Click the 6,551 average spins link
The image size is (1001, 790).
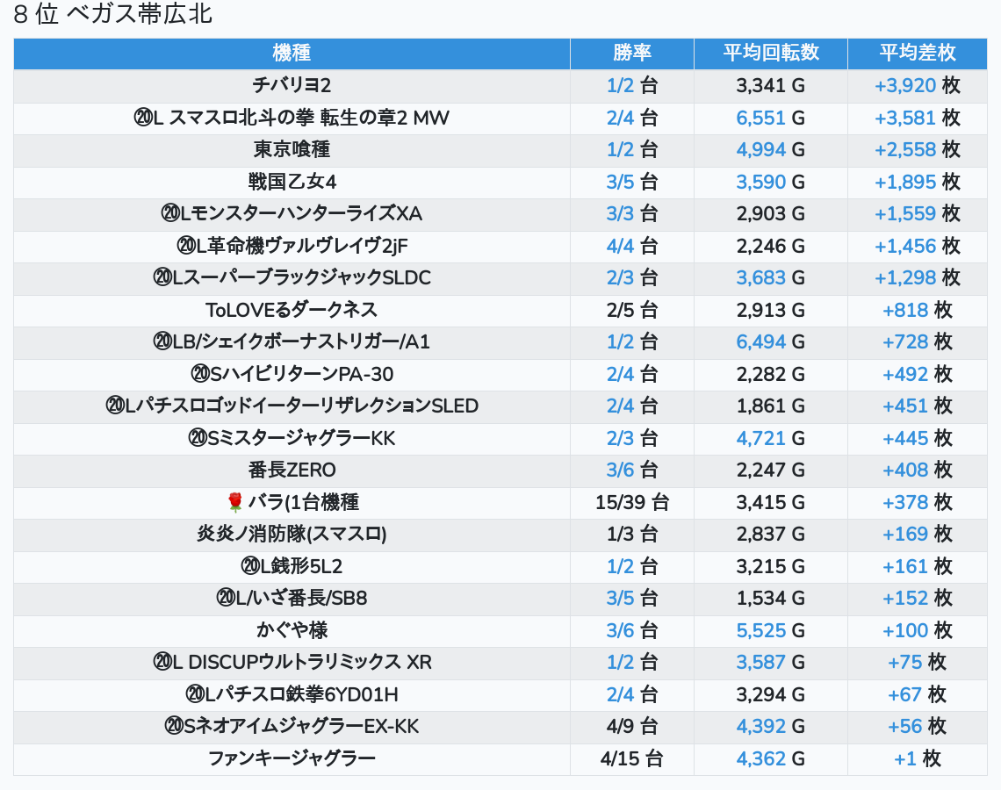point(760,118)
